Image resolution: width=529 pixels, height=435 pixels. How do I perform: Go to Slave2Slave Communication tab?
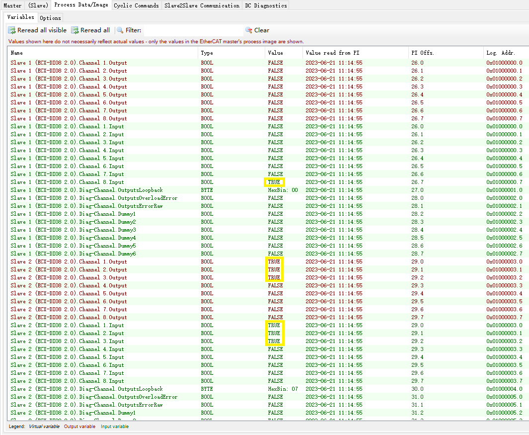coord(202,5)
